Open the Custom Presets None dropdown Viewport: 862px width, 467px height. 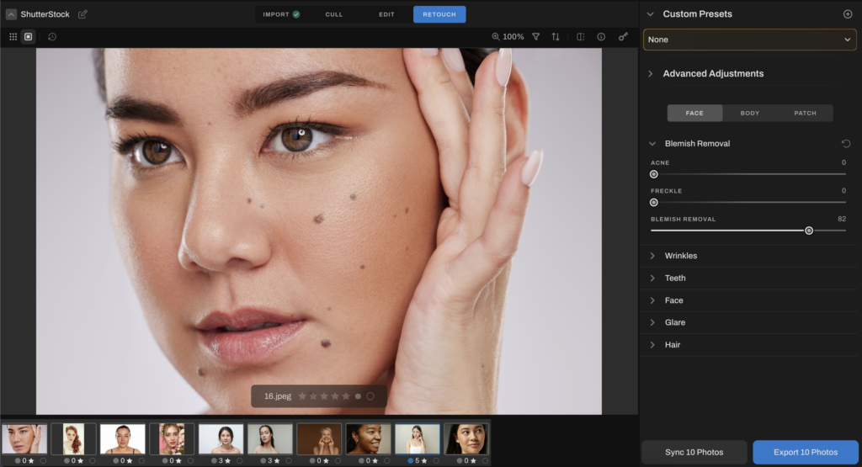tap(750, 40)
